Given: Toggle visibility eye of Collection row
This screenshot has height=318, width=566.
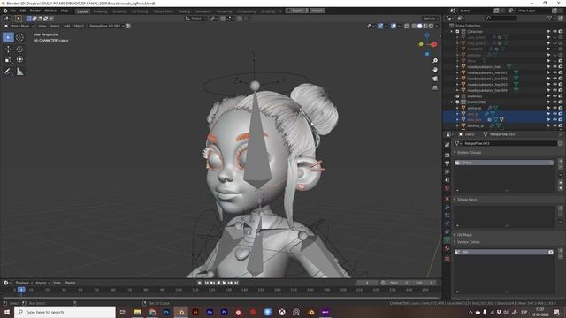Looking at the screenshot, I should 555,32.
